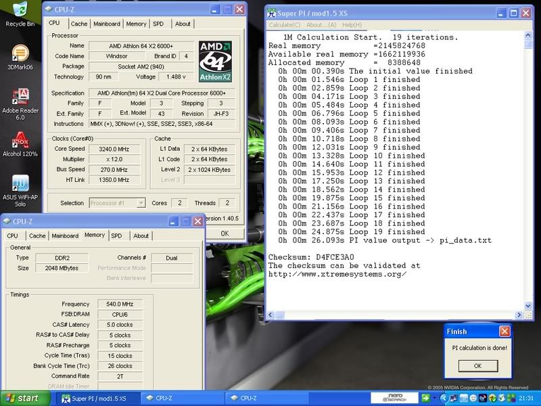541x406 pixels.
Task: Open SPD tab in the CPU-Z processor window
Action: tap(158, 24)
